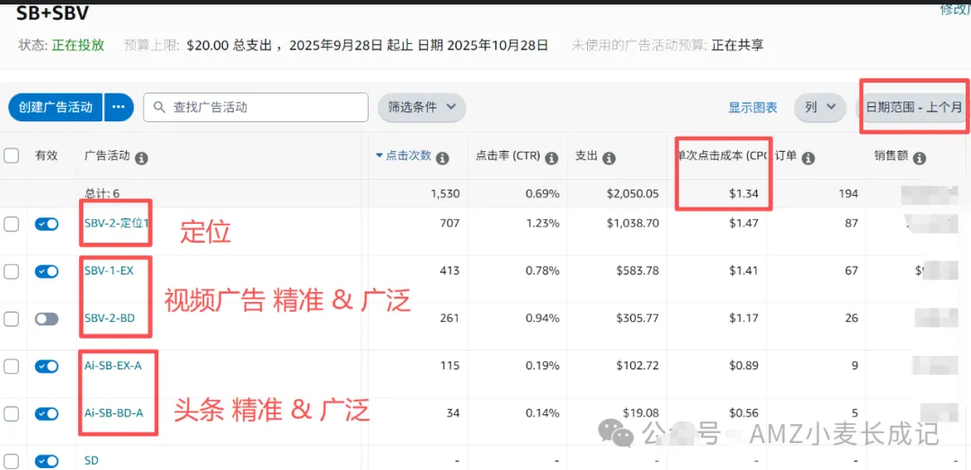Click the info icon next to 支出

[x=609, y=157]
